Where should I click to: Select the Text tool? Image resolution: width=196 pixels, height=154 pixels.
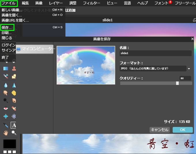[x=14, y=125]
